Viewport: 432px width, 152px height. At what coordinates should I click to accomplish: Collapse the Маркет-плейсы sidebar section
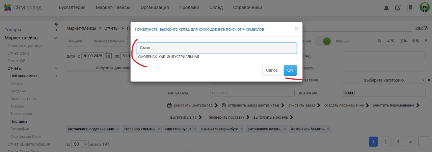pyautogui.click(x=56, y=38)
